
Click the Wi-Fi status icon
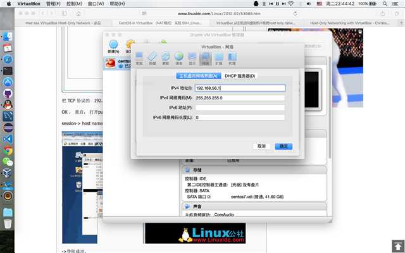pyautogui.click(x=291, y=4)
